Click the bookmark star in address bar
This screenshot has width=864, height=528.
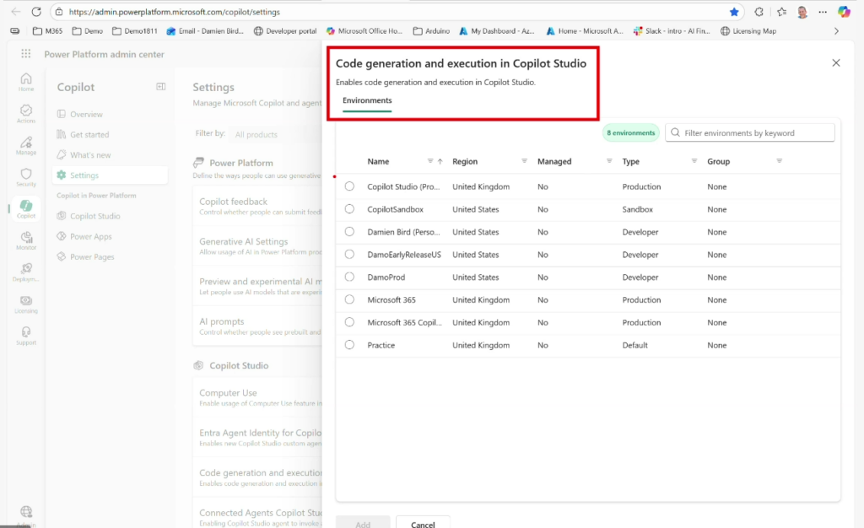click(x=734, y=12)
